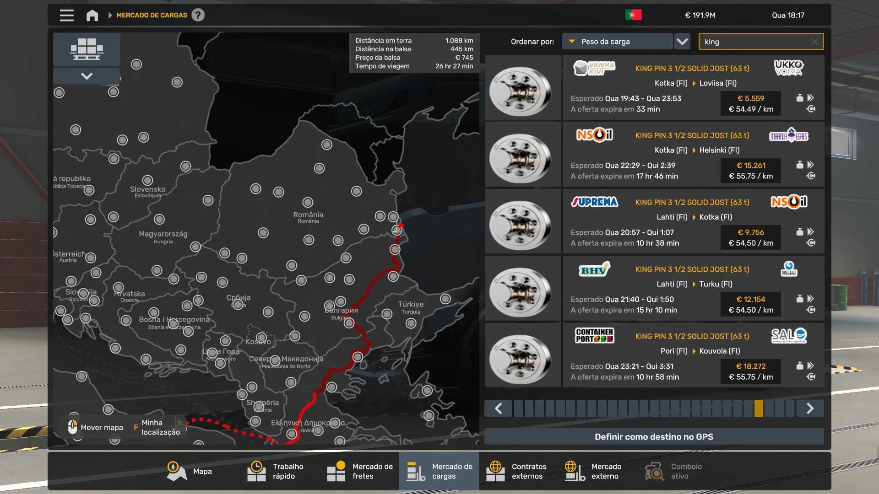Click the home icon

pyautogui.click(x=92, y=15)
